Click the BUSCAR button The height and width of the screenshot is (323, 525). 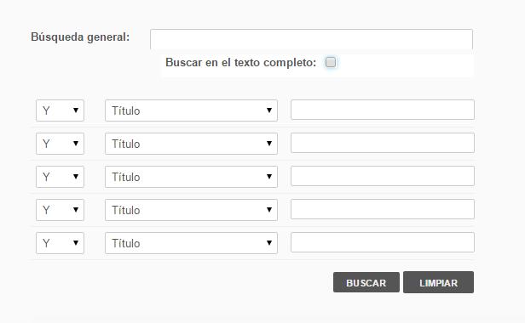tap(366, 282)
